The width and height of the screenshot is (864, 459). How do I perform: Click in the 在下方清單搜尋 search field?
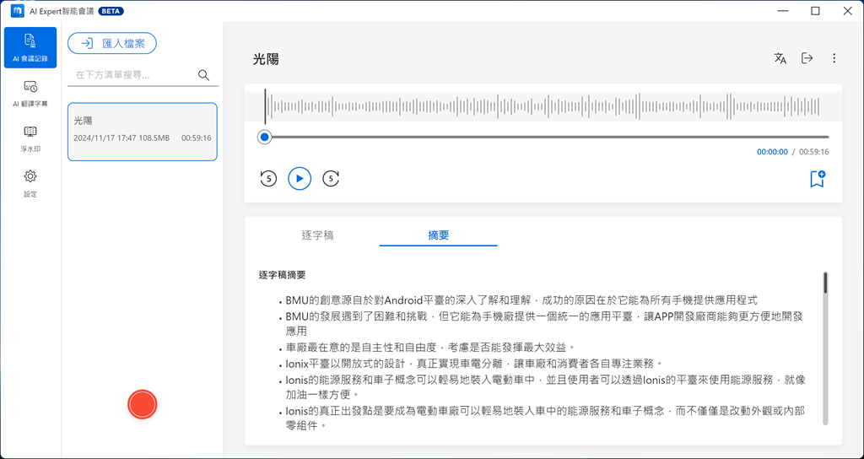pos(131,75)
